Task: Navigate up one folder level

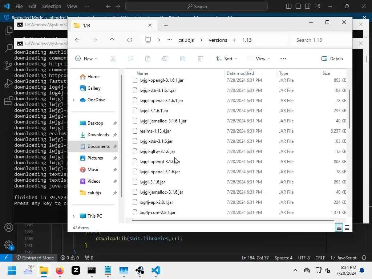Action: [112, 40]
